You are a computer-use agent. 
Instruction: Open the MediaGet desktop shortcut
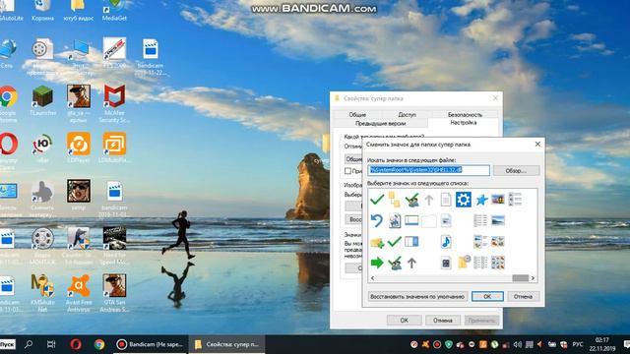pos(114,11)
